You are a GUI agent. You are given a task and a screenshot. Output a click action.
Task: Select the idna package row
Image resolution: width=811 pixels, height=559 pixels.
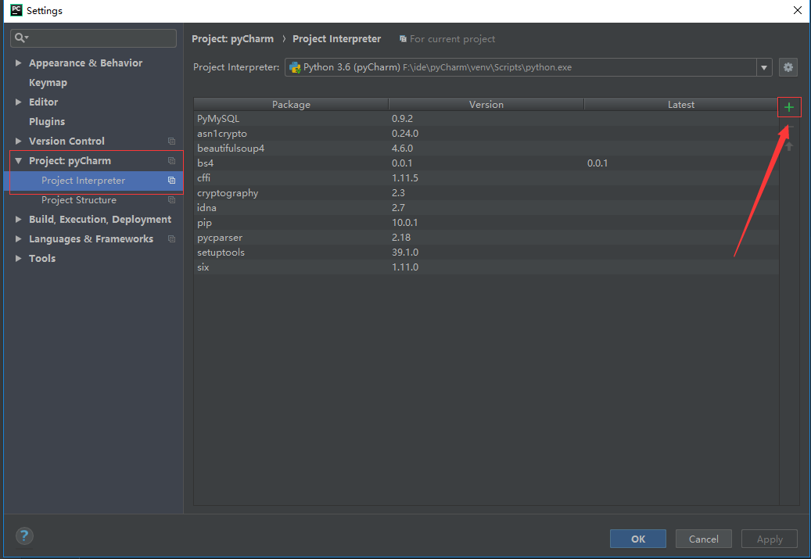[486, 208]
